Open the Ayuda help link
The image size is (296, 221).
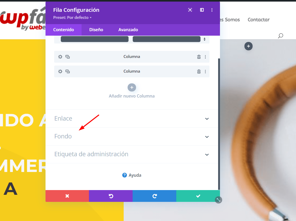(x=132, y=175)
